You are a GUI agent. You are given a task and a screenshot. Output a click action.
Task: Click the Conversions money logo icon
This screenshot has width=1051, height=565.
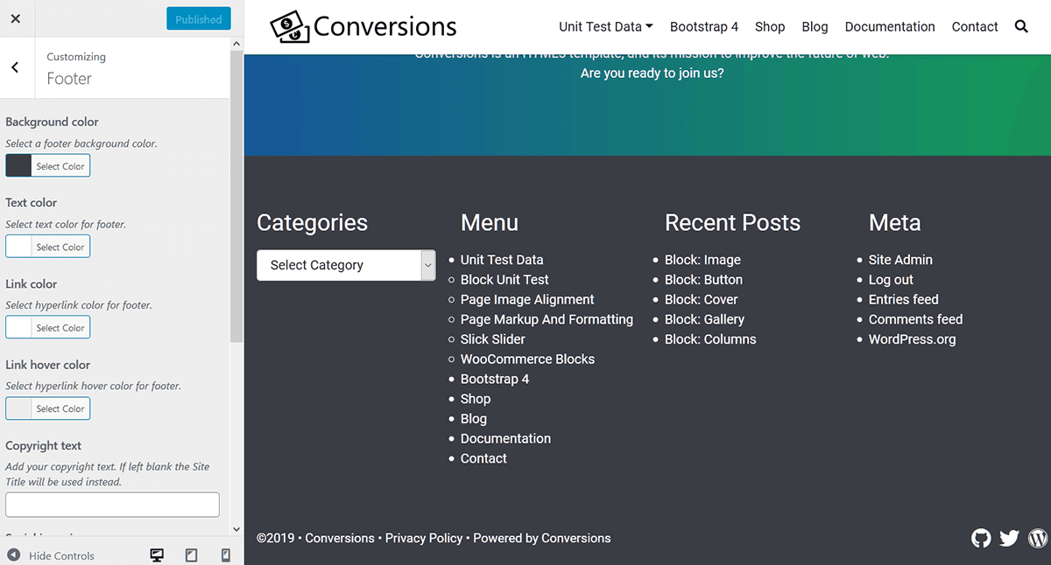pos(290,27)
